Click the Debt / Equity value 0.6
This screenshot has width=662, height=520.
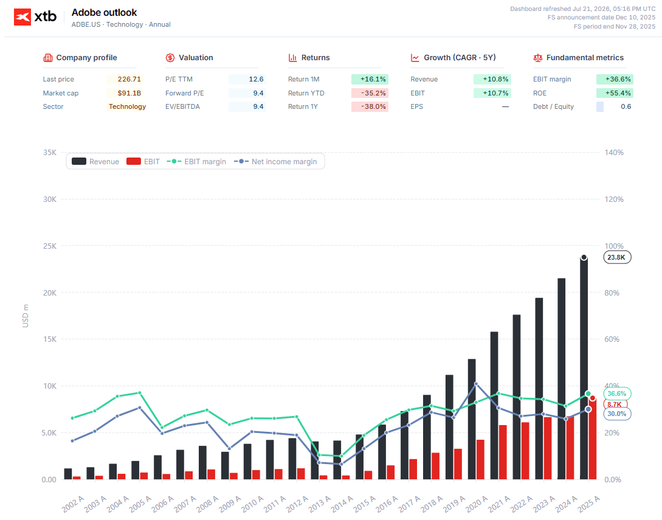pyautogui.click(x=626, y=106)
